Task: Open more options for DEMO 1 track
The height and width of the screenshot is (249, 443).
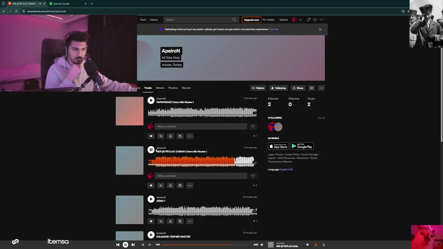Action: tap(190, 221)
